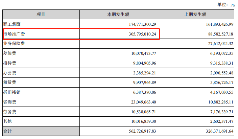Click the highlighted 市场推广费 label
This screenshot has height=139, width=238.
click(x=12, y=34)
